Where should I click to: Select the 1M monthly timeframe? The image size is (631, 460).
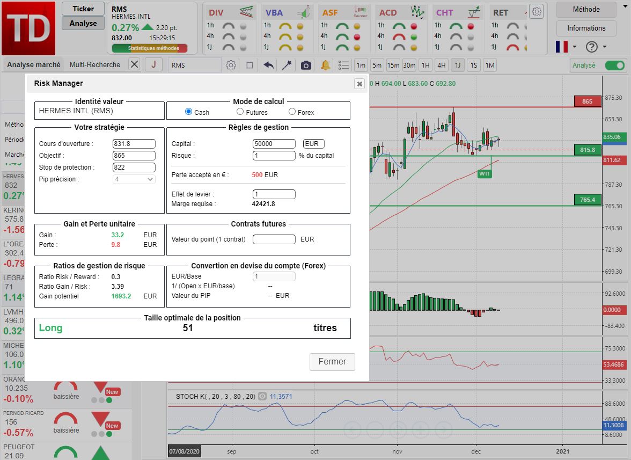point(490,65)
